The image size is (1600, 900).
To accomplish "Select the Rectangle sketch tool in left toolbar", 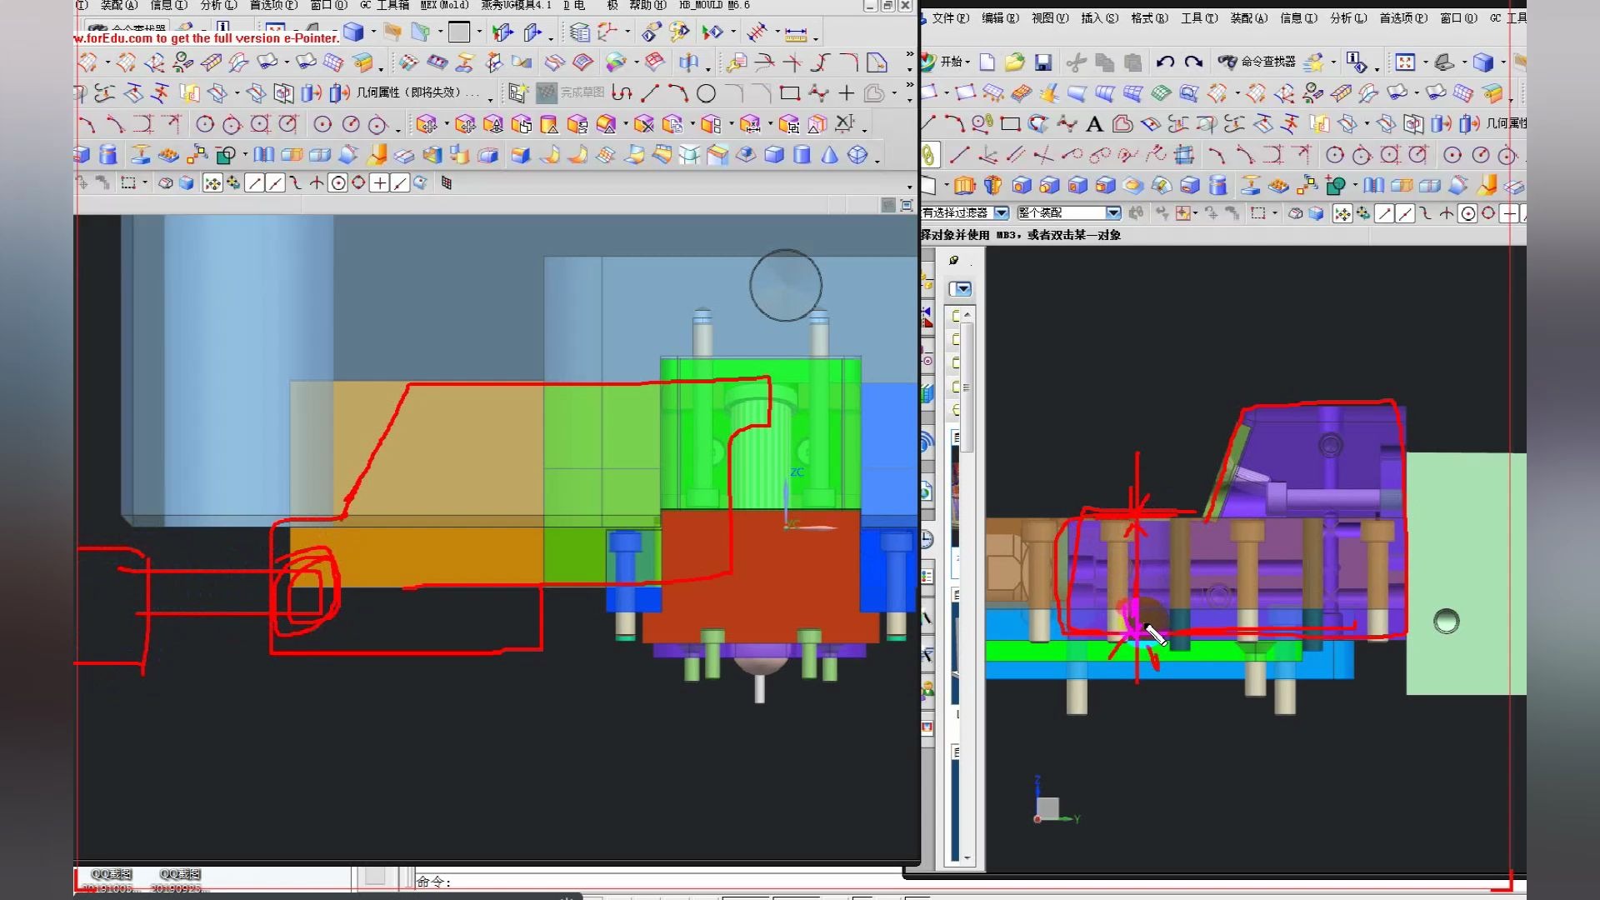I will [x=789, y=93].
